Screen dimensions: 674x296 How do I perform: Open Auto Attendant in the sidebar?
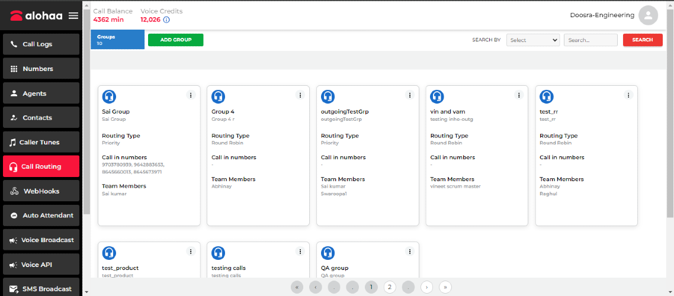click(41, 215)
